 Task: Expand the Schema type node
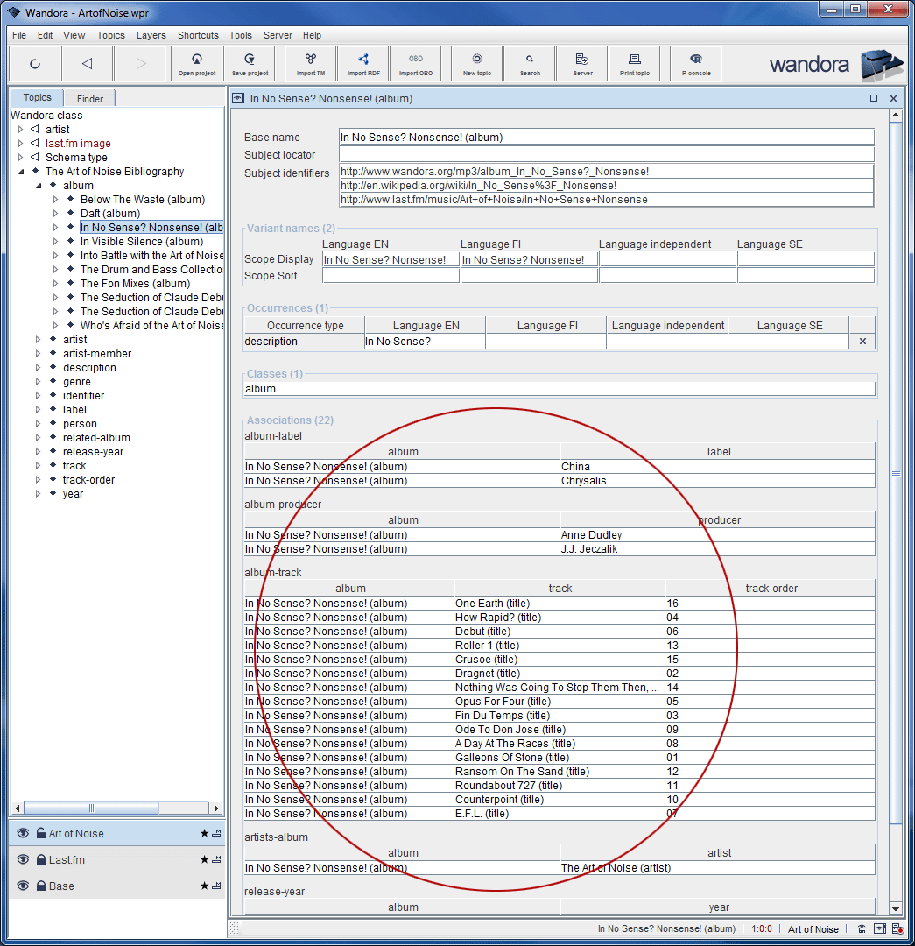coord(21,158)
